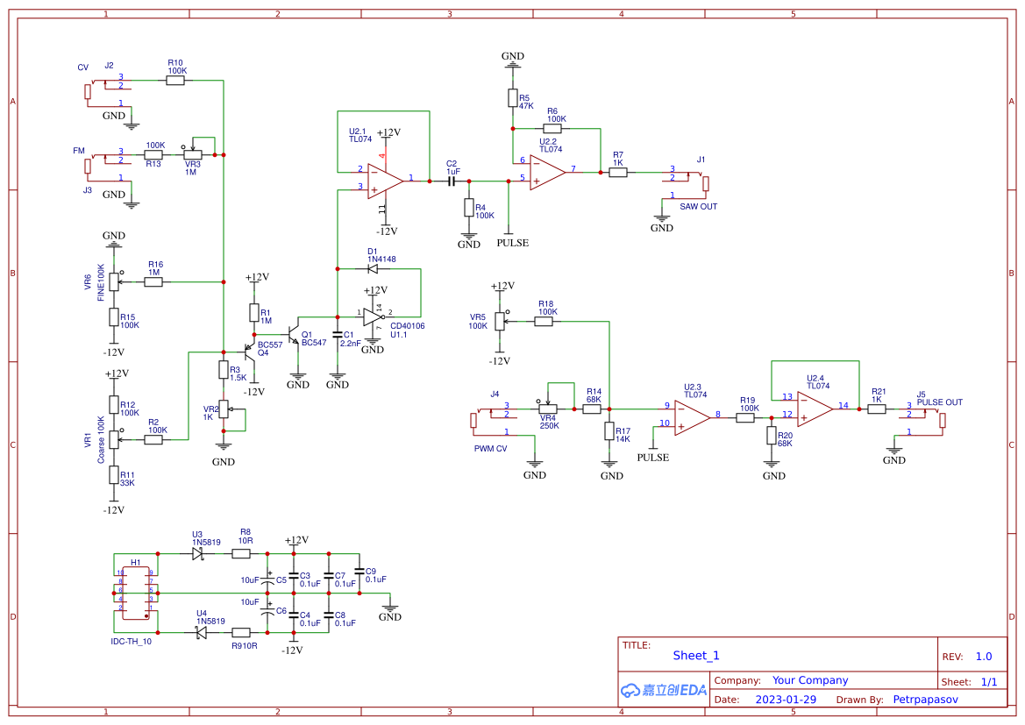Click the PULSE OUT label
This screenshot has height=725, width=1025.
click(x=939, y=402)
